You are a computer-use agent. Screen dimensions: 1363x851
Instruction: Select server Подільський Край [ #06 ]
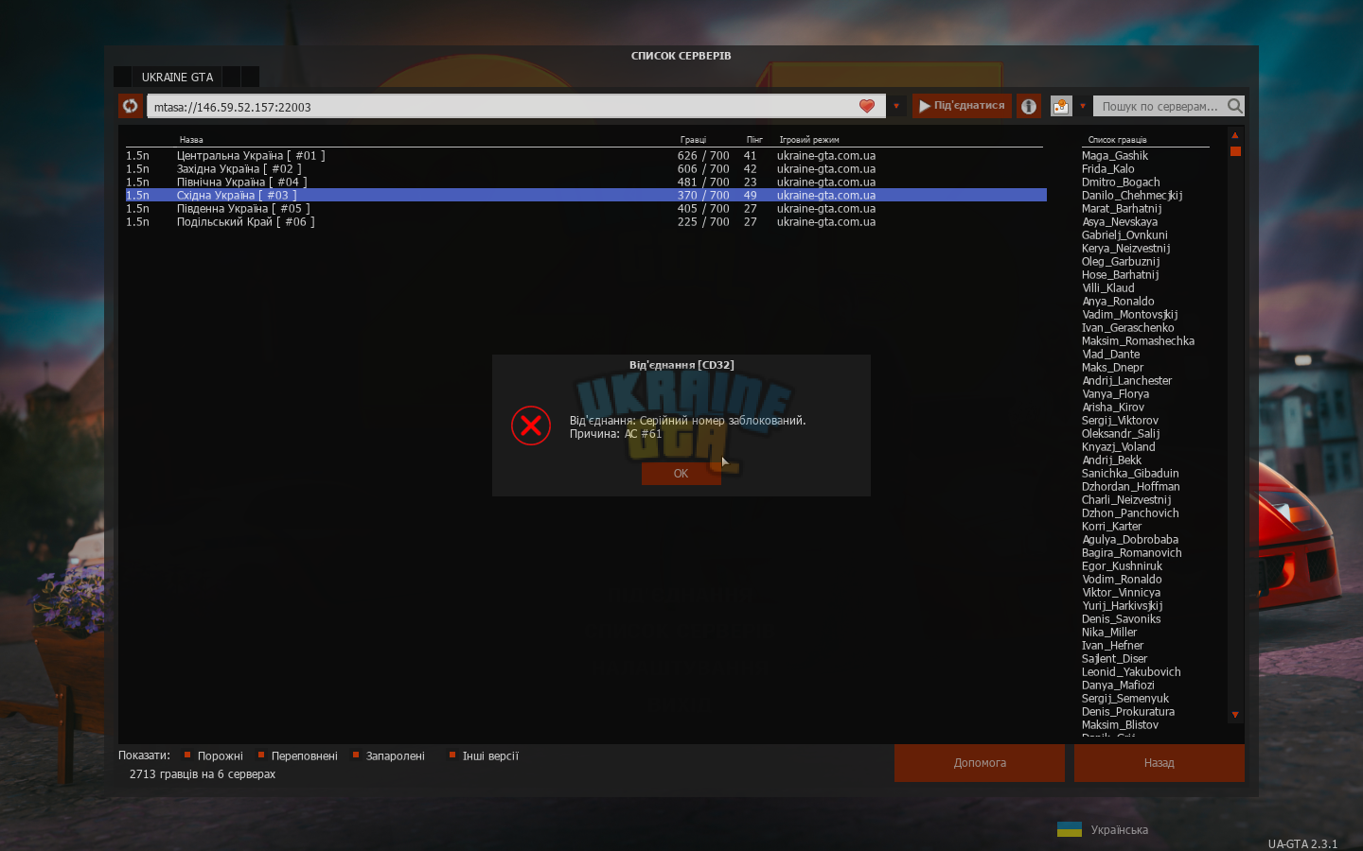(586, 221)
